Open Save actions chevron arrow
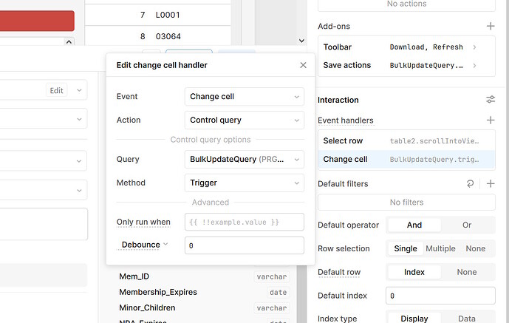 474,66
